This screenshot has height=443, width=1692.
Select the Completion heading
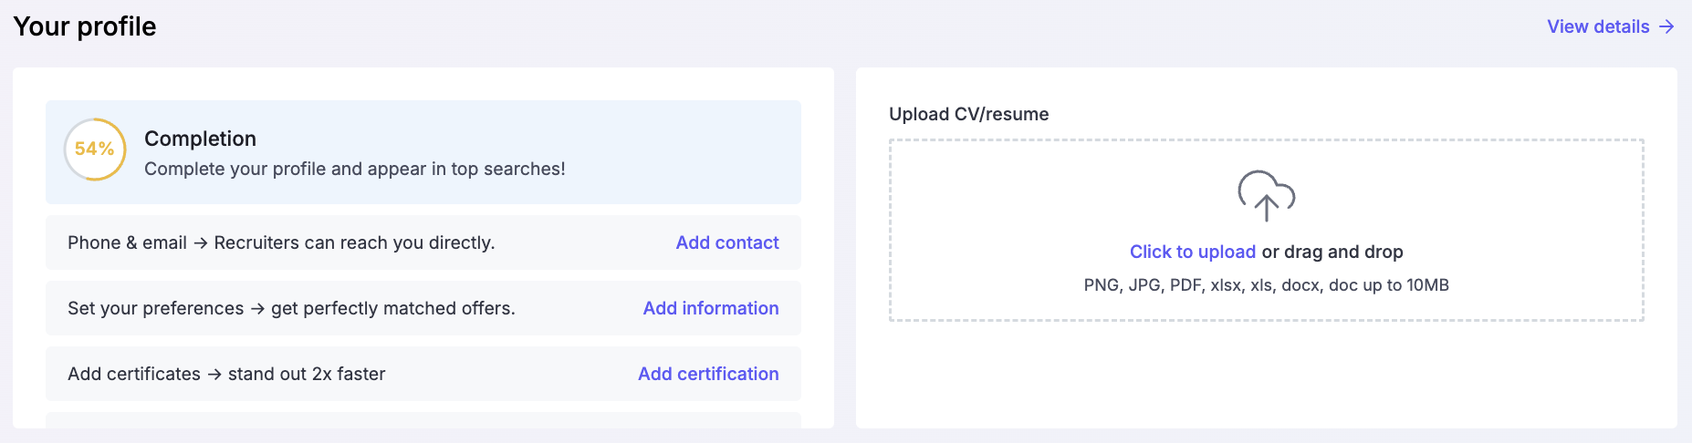[200, 139]
